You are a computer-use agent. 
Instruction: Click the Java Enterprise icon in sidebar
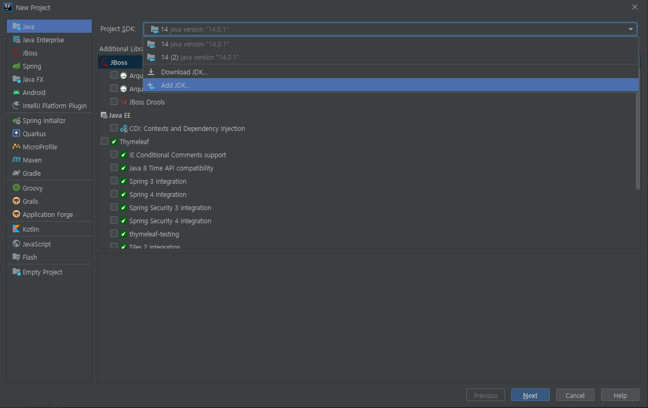pyautogui.click(x=16, y=40)
